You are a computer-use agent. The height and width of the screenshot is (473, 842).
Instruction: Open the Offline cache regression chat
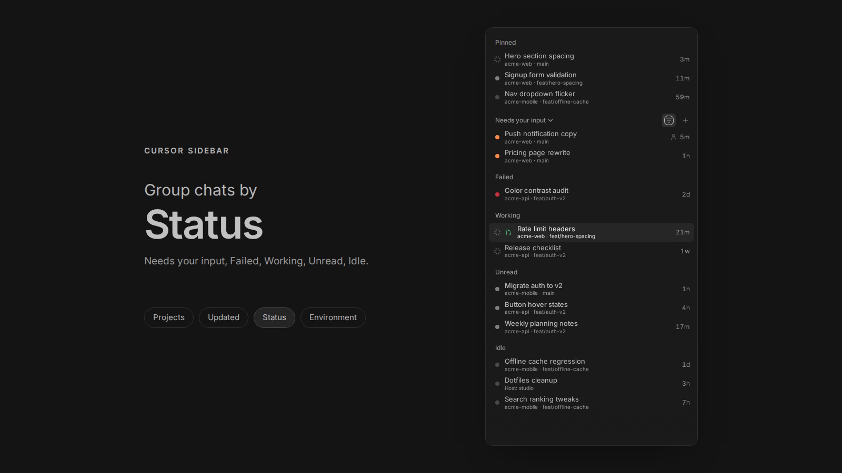click(x=592, y=365)
